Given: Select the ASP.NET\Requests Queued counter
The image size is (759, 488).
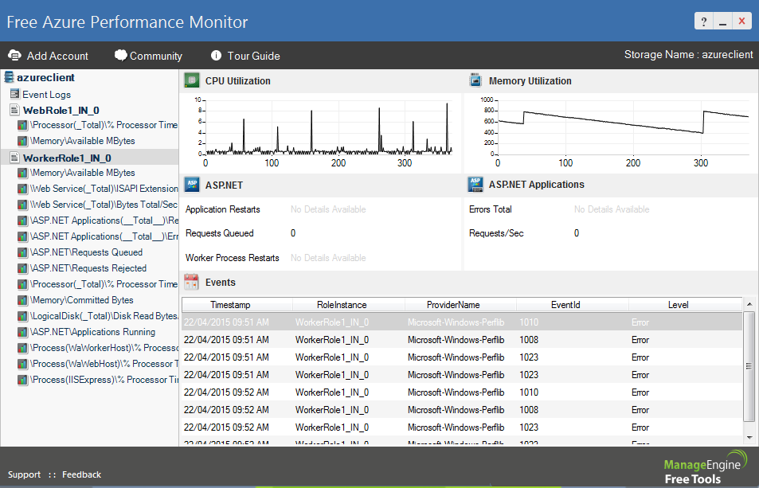Looking at the screenshot, I should click(88, 252).
